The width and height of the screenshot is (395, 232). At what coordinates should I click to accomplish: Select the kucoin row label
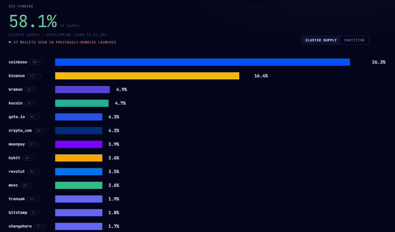pyautogui.click(x=15, y=103)
